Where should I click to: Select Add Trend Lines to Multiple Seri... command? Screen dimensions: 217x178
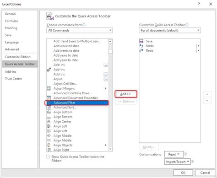[77, 41]
